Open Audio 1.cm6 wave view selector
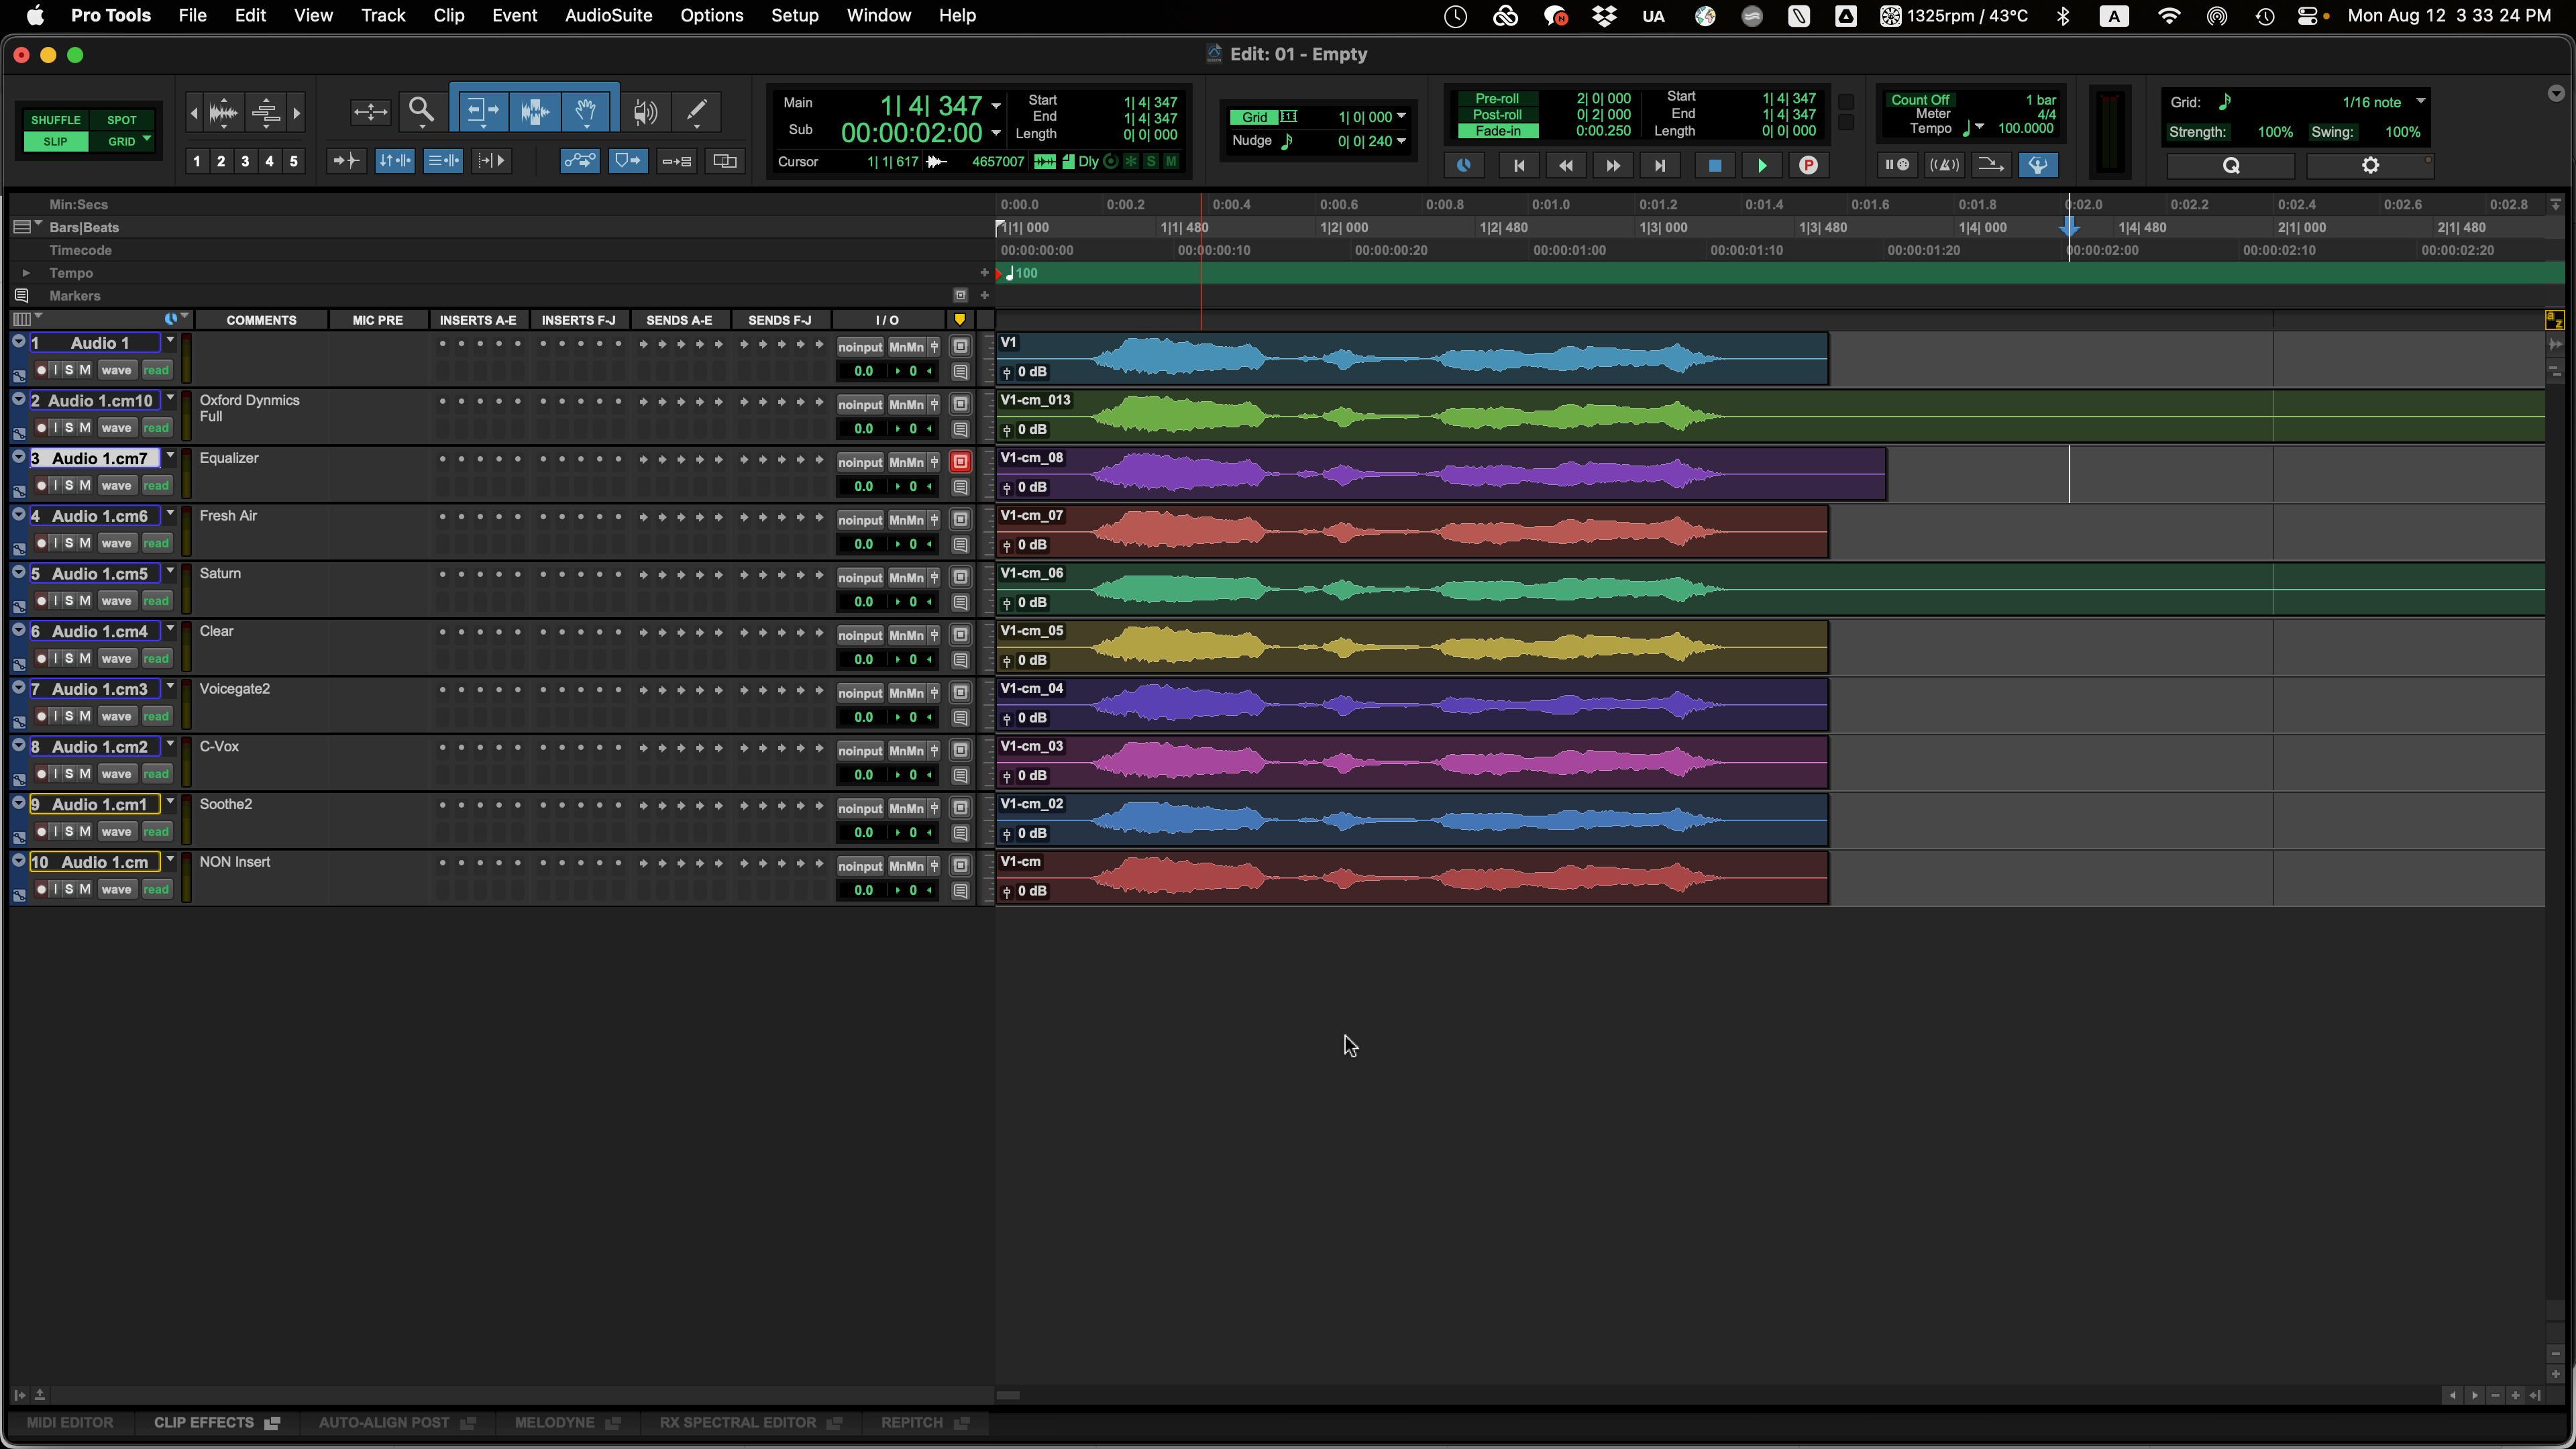The image size is (2576, 1449). pos(116,544)
